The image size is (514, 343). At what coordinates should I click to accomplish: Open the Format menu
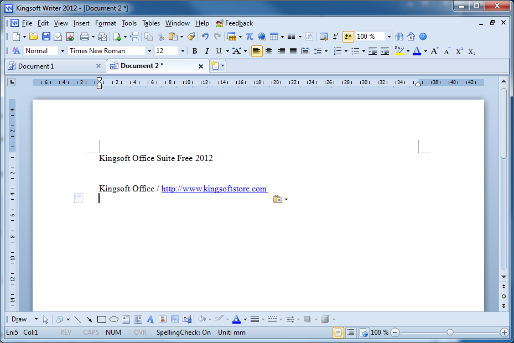pos(106,23)
